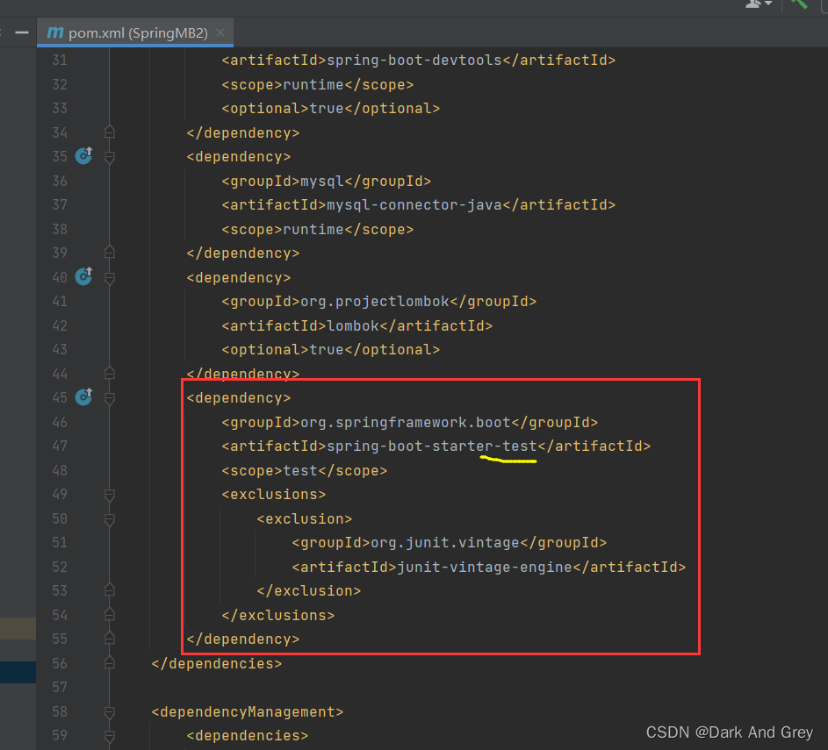Viewport: 828px width, 750px height.
Task: Click spring-boot-devtools artifactId text
Action: (414, 61)
